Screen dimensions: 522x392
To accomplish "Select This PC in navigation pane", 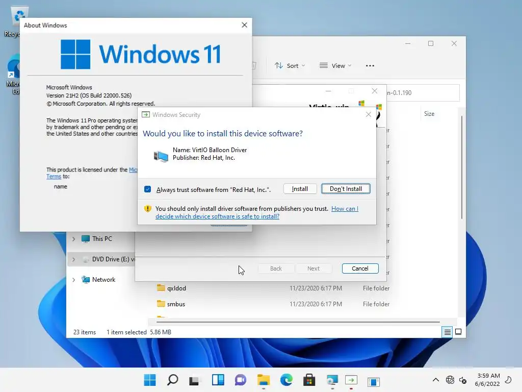I will [102, 239].
